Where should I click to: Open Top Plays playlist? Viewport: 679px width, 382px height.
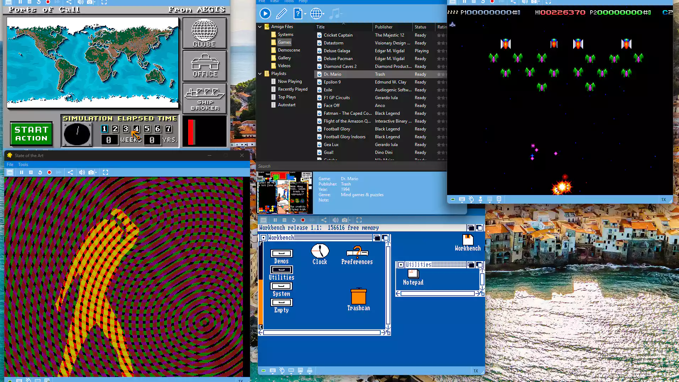(287, 97)
